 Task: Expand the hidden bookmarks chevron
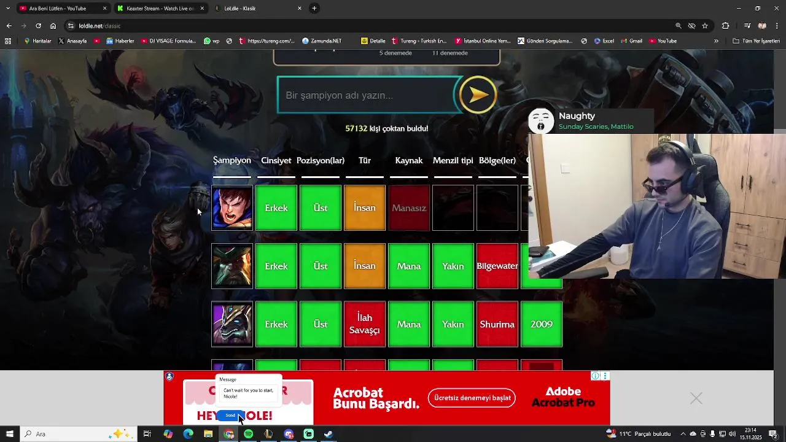(x=716, y=41)
